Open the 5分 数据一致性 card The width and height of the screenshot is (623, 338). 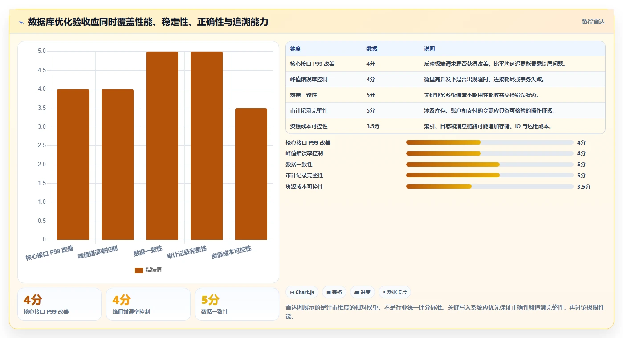(x=237, y=304)
